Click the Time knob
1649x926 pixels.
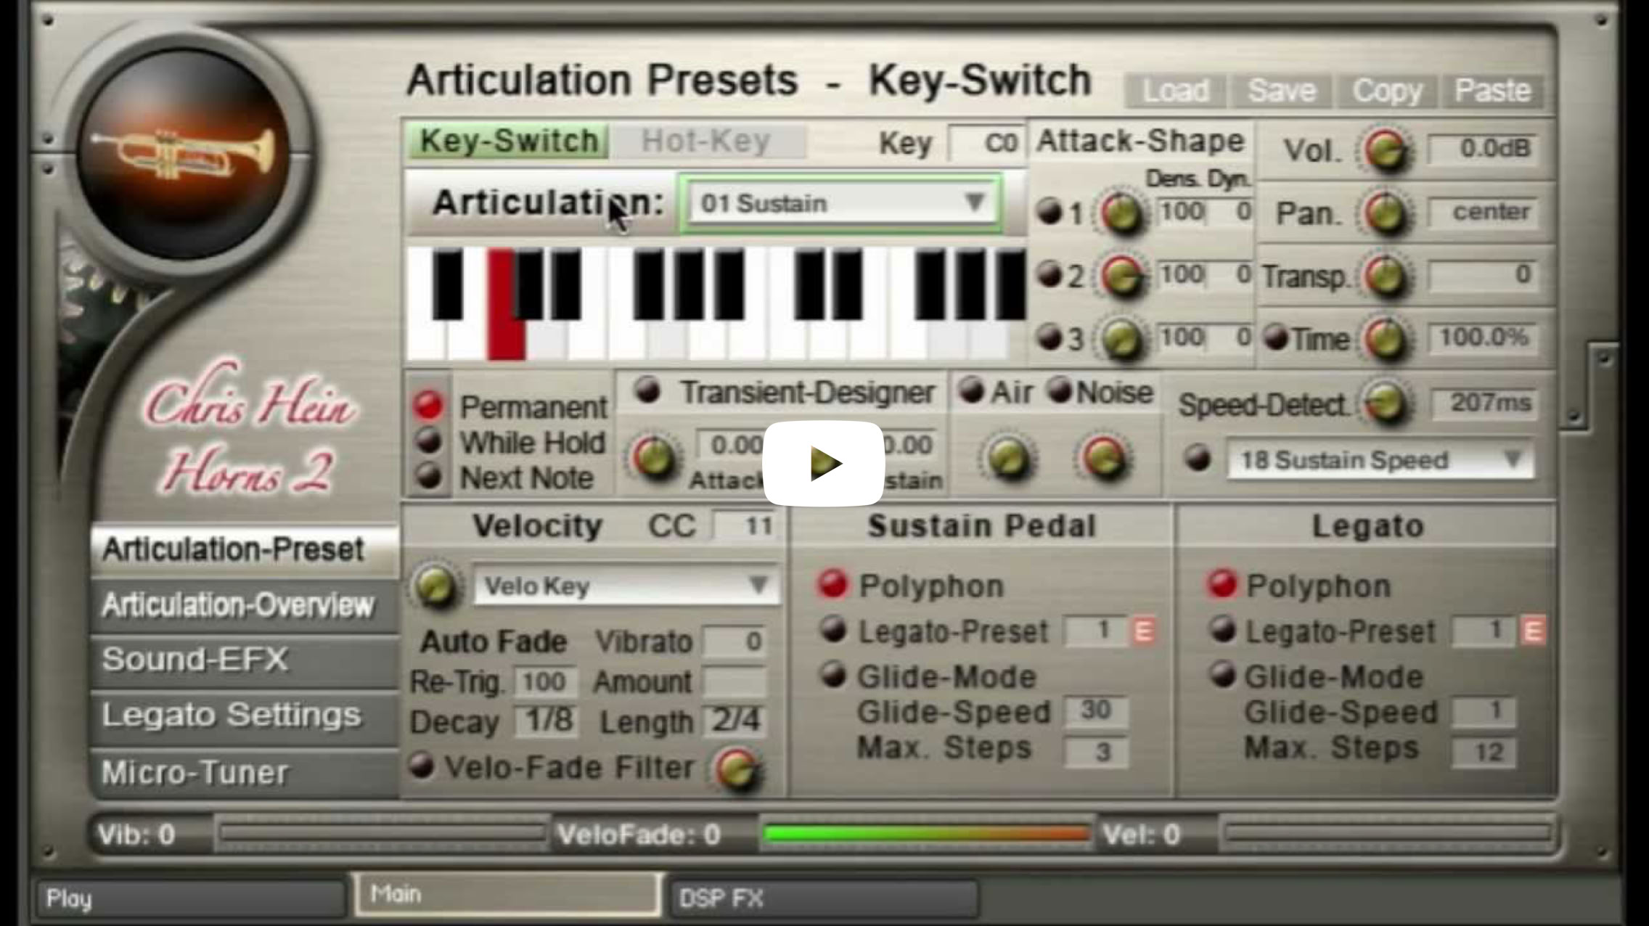1385,339
